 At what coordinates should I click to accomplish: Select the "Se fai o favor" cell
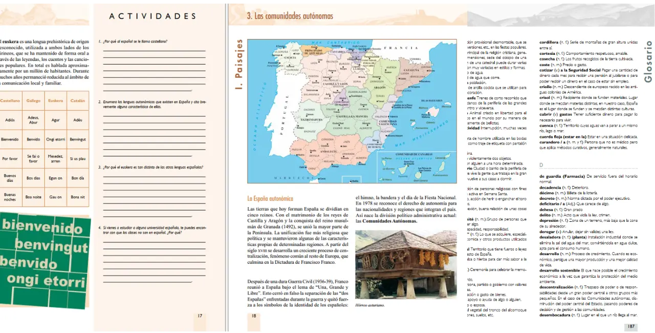point(33,158)
